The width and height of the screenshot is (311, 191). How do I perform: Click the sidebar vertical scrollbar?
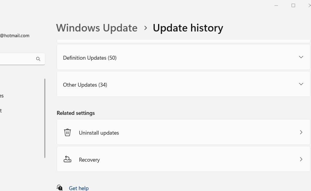[x=45, y=118]
